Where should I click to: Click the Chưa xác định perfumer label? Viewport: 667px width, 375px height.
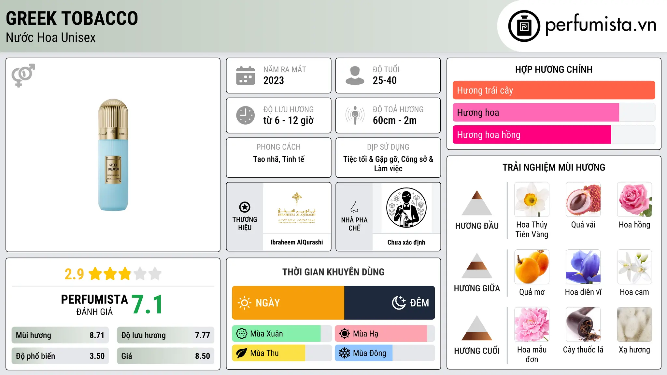coord(406,242)
